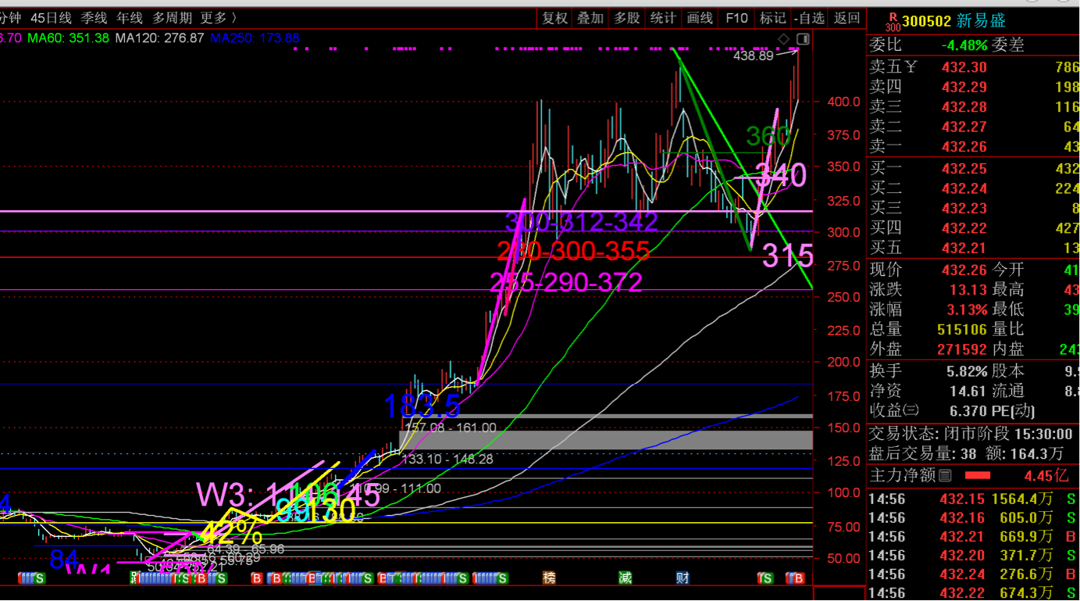
Task: Activate the 画线 drawing tool
Action: click(x=700, y=18)
